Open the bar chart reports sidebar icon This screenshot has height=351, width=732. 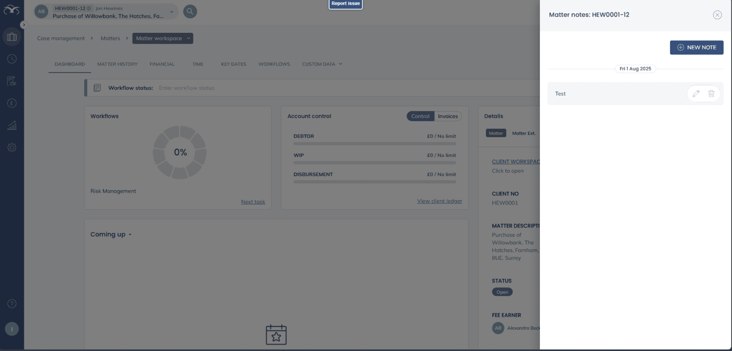12,126
